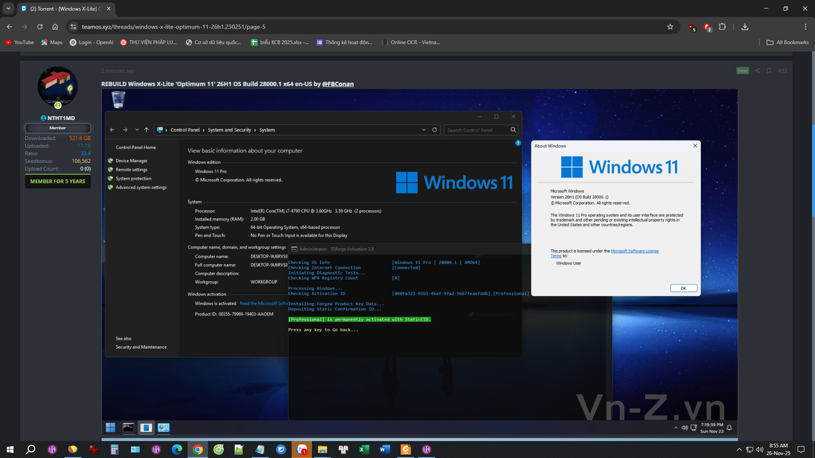This screenshot has width=815, height=458.
Task: Open the browser Downloads icon
Action: (744, 28)
